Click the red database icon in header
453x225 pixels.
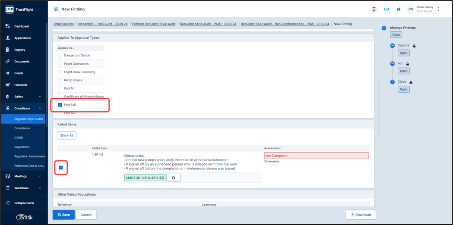coord(374,9)
